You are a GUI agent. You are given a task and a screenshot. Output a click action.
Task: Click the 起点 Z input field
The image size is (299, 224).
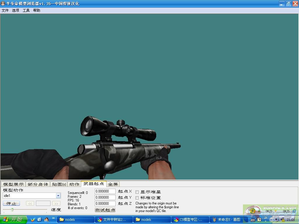tap(105, 204)
